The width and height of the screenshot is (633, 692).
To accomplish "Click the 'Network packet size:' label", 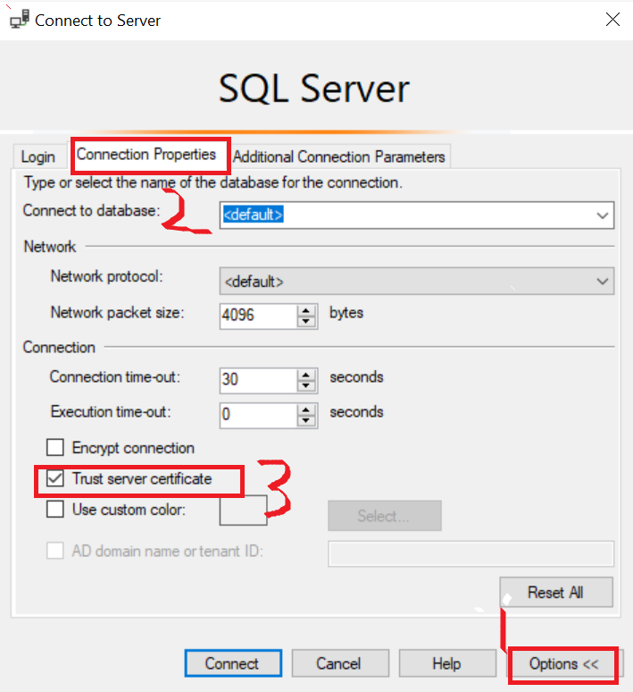I will pos(117,313).
